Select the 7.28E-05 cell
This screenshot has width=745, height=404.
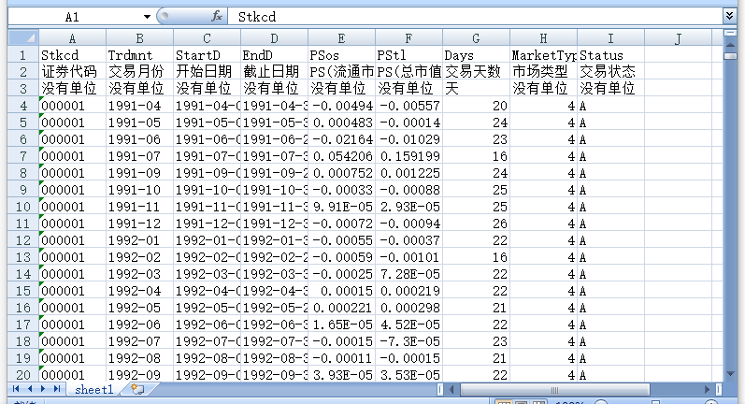(x=408, y=274)
